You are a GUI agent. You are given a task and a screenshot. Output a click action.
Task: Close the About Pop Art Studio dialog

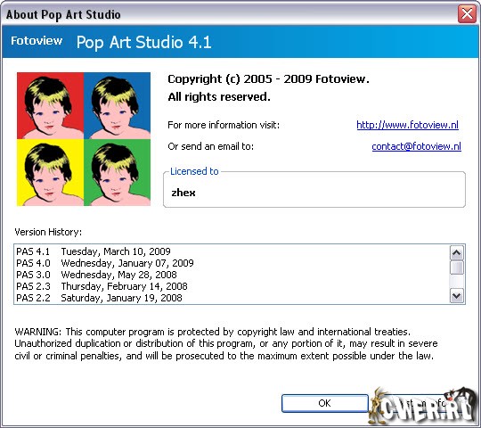(x=467, y=13)
